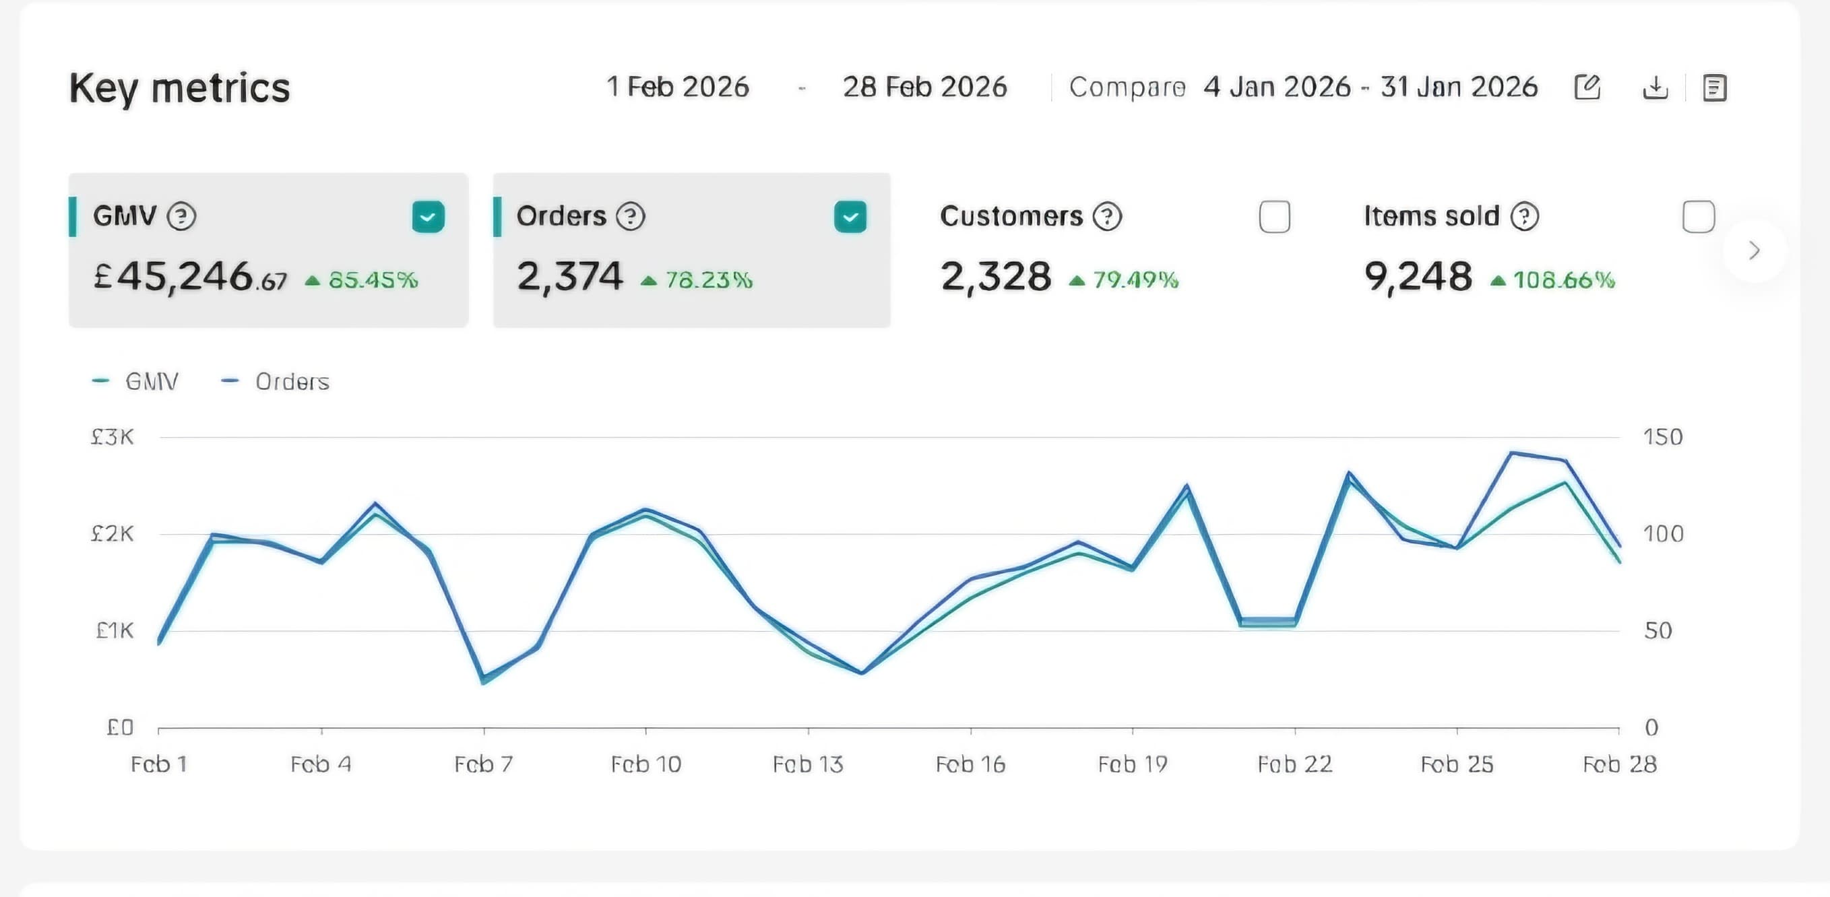Click the Feb 13 axis label
Screen dimensions: 1830x897
808,764
